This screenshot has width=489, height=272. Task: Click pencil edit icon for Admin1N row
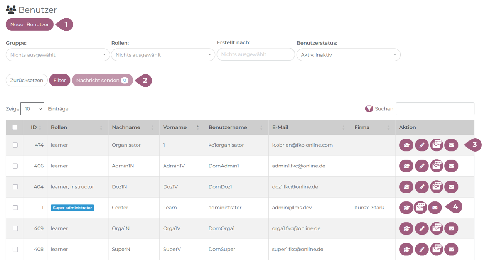click(422, 166)
